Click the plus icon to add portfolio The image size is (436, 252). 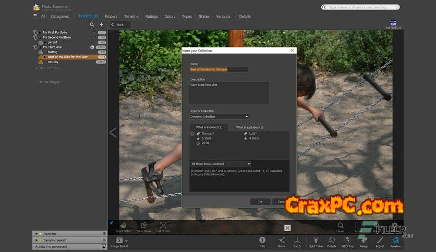pos(102,24)
